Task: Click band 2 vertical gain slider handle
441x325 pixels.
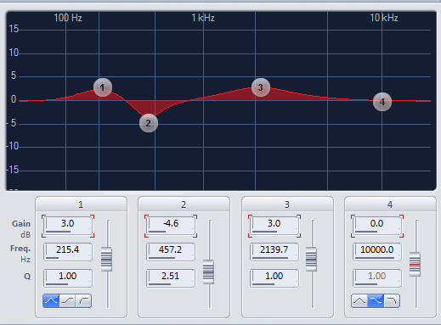Action: click(208, 272)
